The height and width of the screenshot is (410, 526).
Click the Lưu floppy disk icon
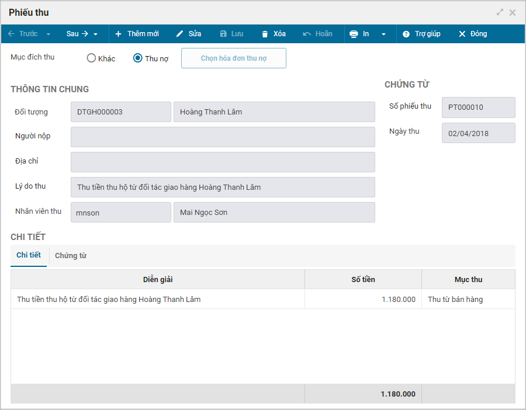point(223,34)
